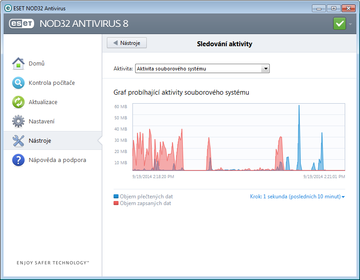Click the 60 MB axis label
Screen dimensions: 360x280
tap(121, 107)
